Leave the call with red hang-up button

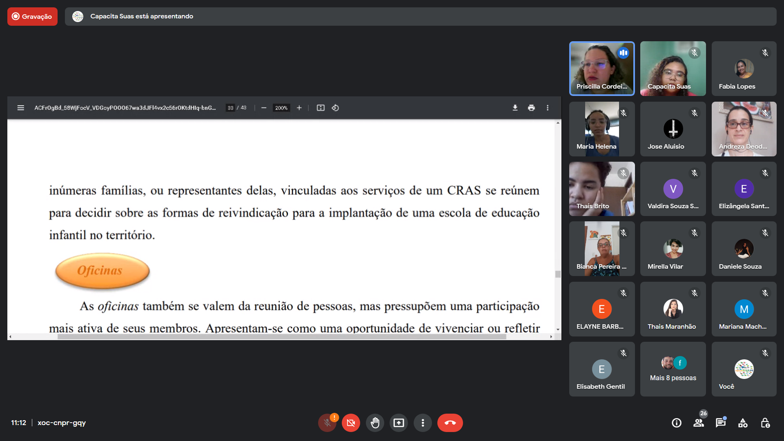click(450, 423)
